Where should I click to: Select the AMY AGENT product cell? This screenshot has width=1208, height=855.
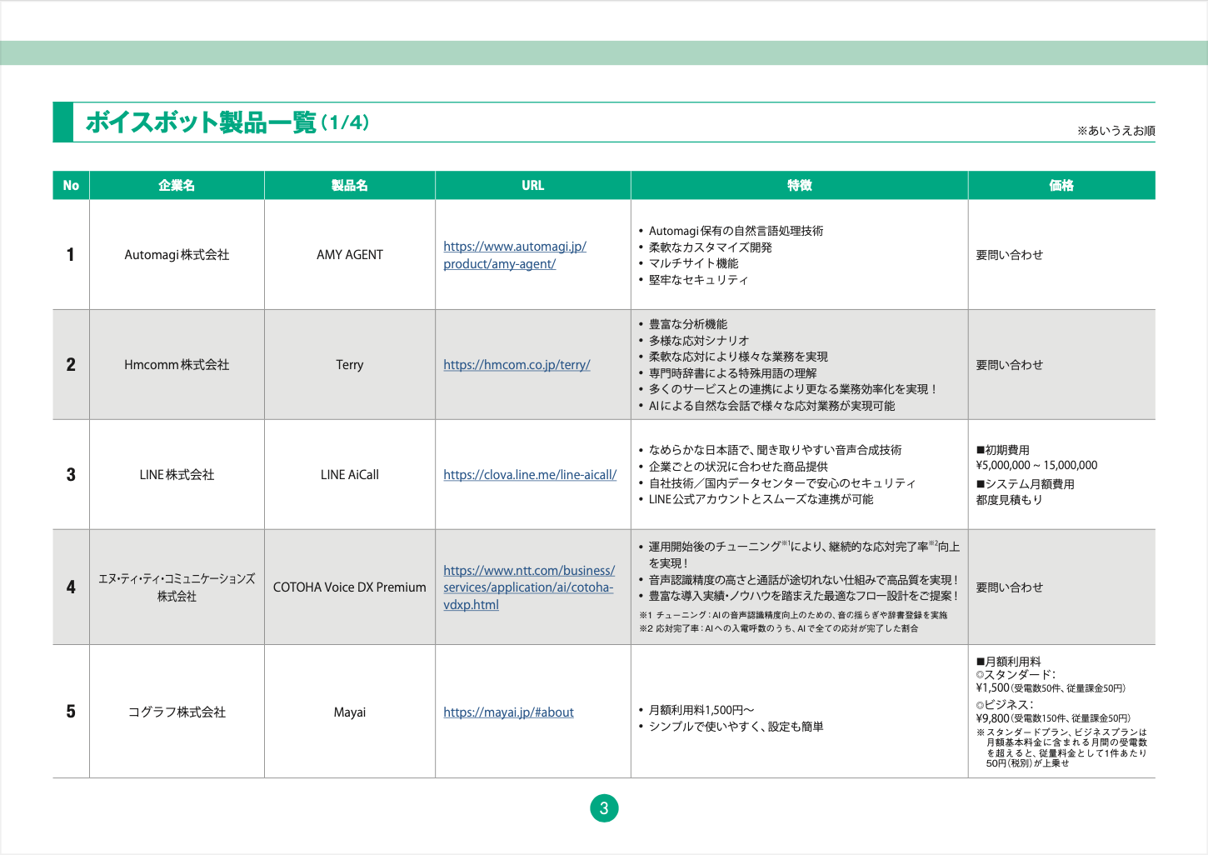(350, 255)
